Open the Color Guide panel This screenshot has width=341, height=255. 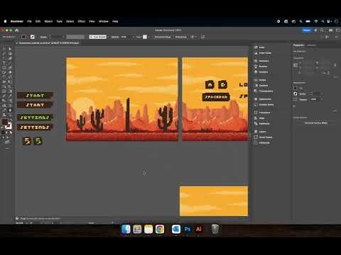pos(262,53)
